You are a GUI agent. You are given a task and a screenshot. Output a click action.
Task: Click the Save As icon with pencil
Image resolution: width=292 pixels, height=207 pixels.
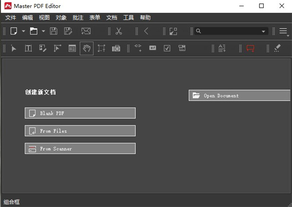point(68,31)
